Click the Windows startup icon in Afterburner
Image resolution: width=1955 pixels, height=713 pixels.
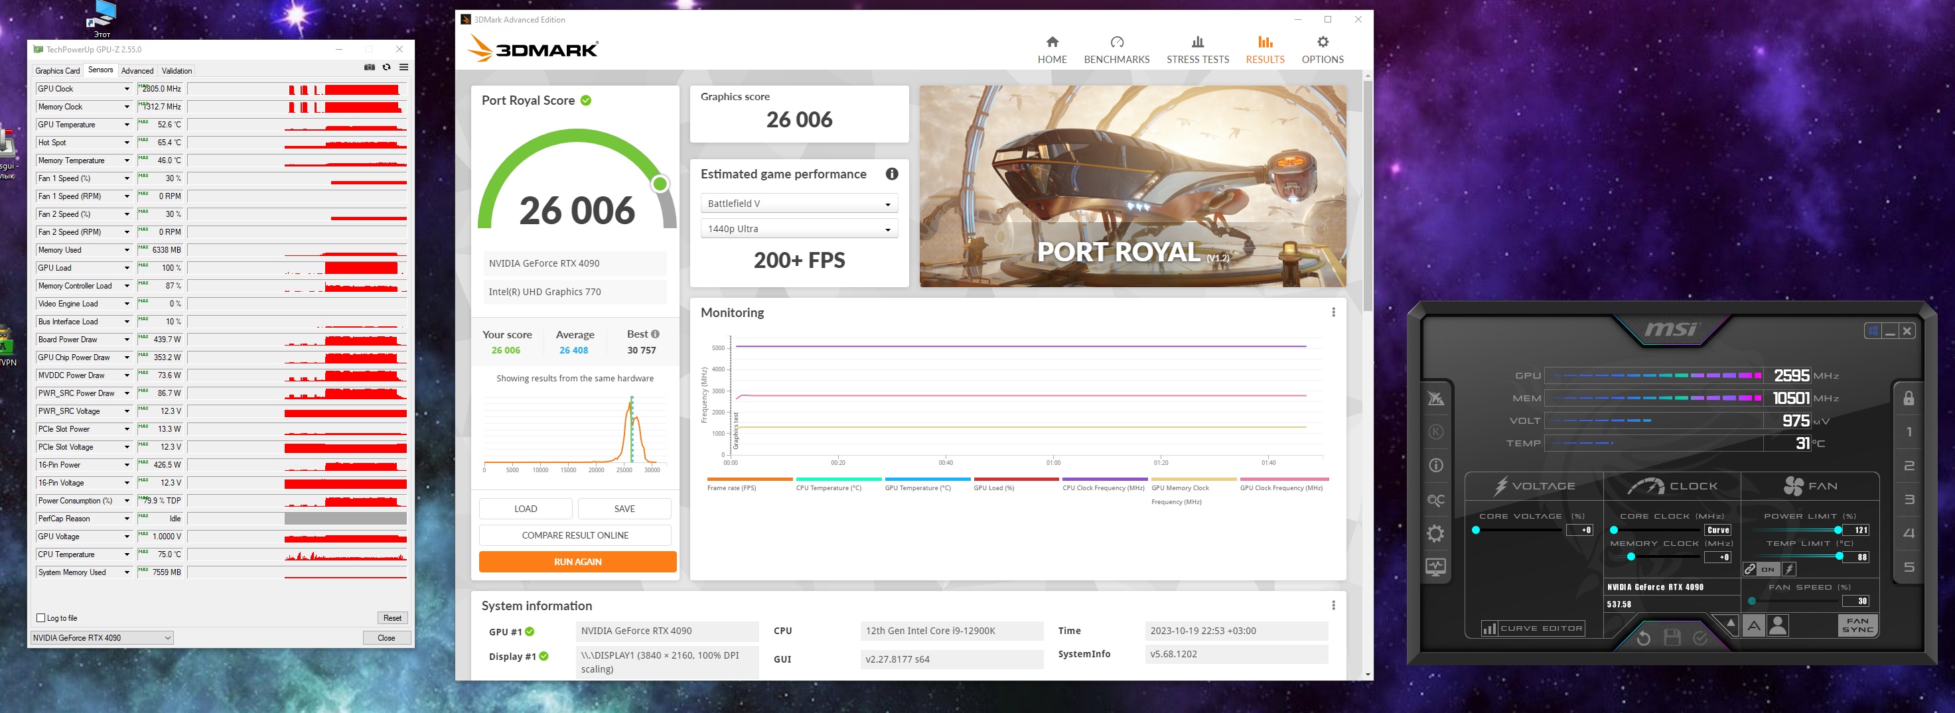1873,331
